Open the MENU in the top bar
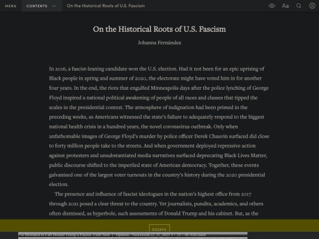The width and height of the screenshot is (319, 239). point(11,6)
